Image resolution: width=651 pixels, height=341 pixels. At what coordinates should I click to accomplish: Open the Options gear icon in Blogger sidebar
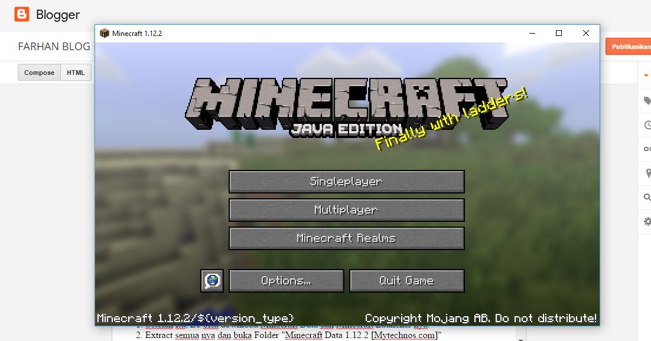pyautogui.click(x=647, y=221)
